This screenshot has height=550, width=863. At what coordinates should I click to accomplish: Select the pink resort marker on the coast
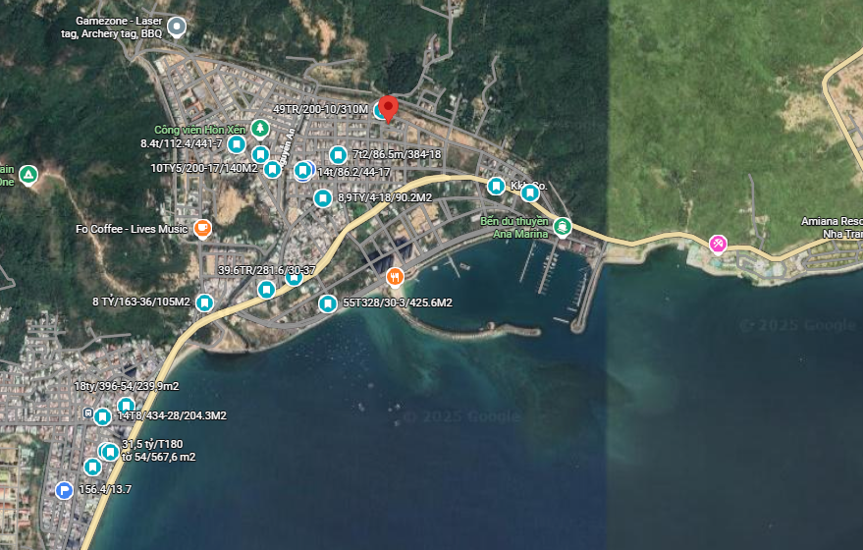point(718,244)
